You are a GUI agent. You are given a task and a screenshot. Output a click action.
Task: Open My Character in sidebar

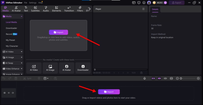[x=12, y=46]
